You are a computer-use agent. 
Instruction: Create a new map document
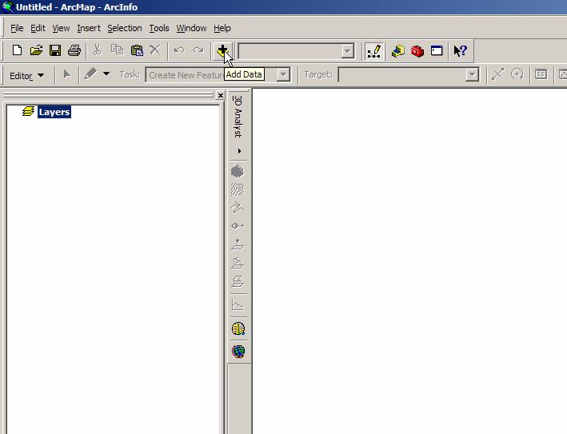tap(17, 50)
